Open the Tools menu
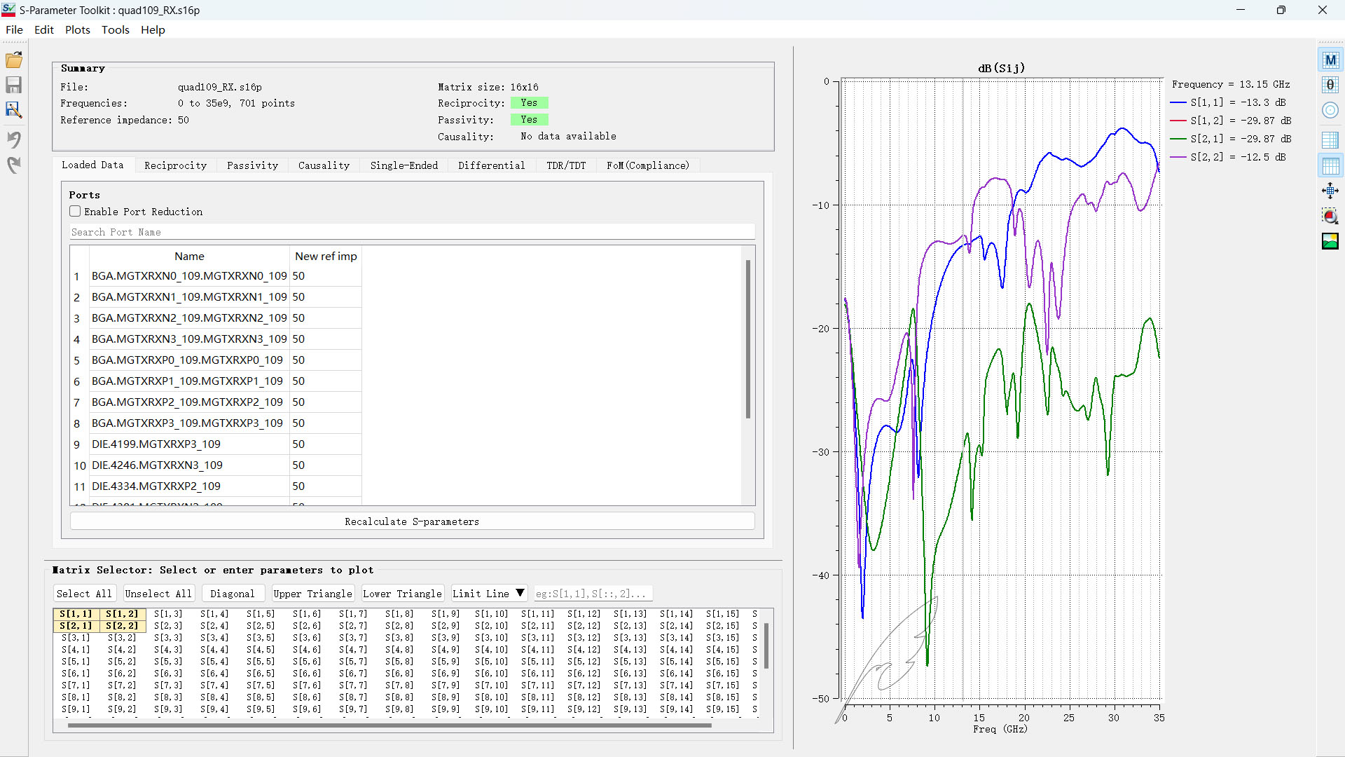 115,29
